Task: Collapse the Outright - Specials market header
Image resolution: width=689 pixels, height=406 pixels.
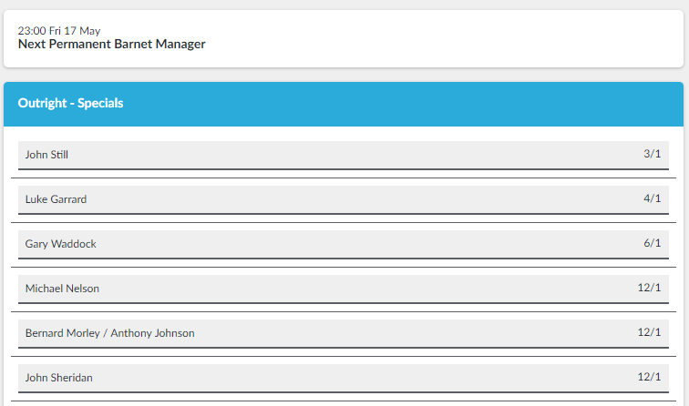Action: (70, 103)
